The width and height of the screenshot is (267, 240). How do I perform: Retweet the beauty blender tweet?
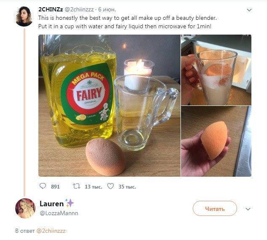click(76, 186)
